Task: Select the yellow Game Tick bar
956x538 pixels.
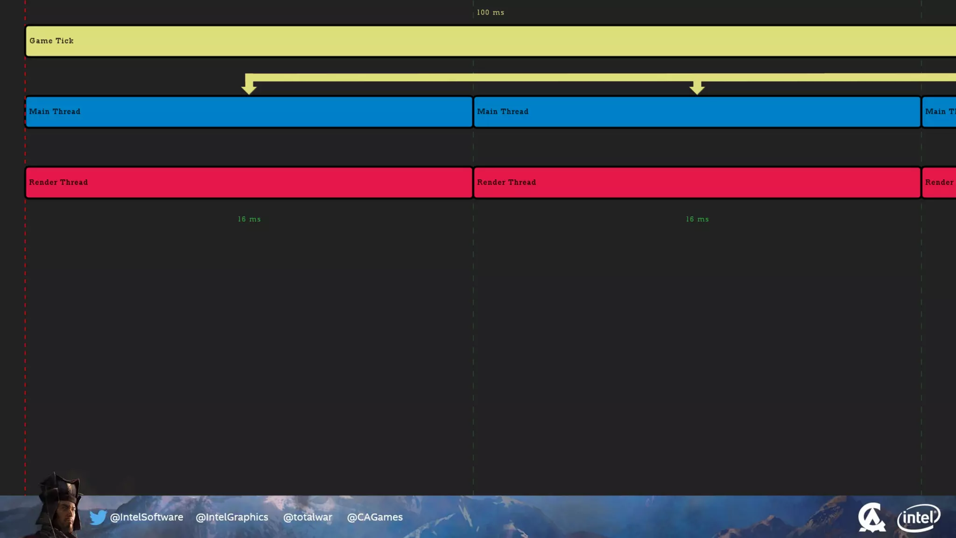Action: [490, 41]
